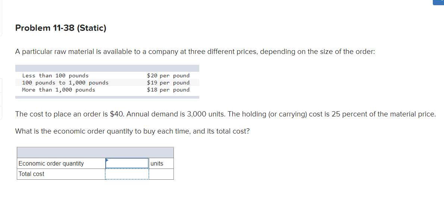Click the gray header bar of the answer table

click(x=95, y=152)
